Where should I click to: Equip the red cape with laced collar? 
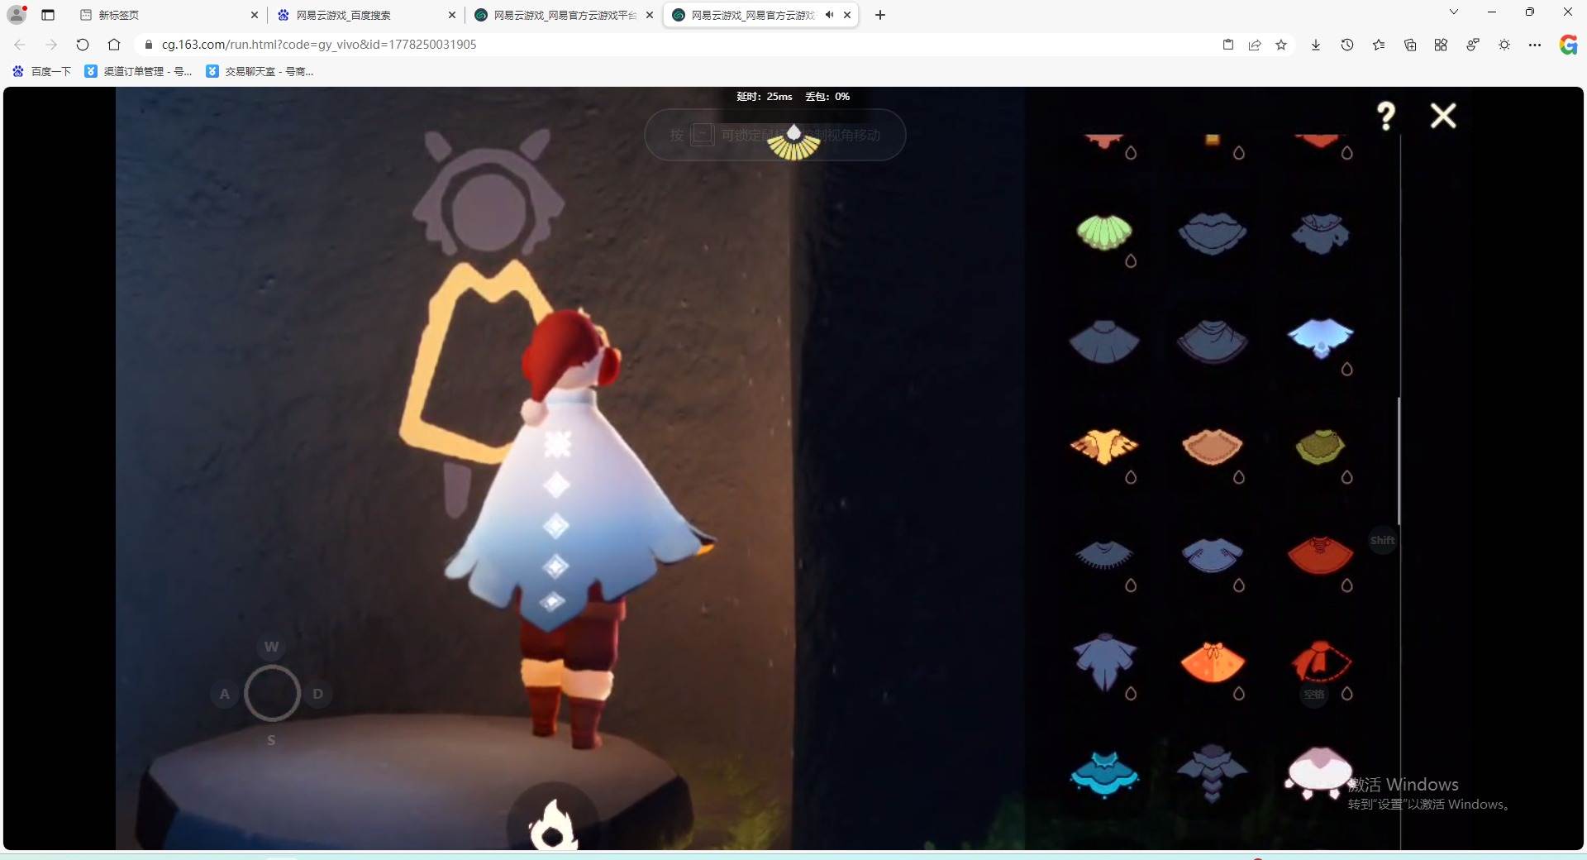[1320, 555]
